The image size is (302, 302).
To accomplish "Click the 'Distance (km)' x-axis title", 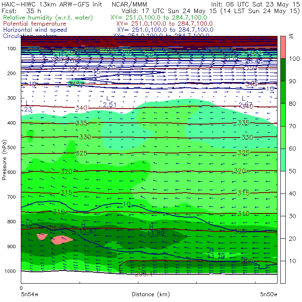I will (x=151, y=294).
